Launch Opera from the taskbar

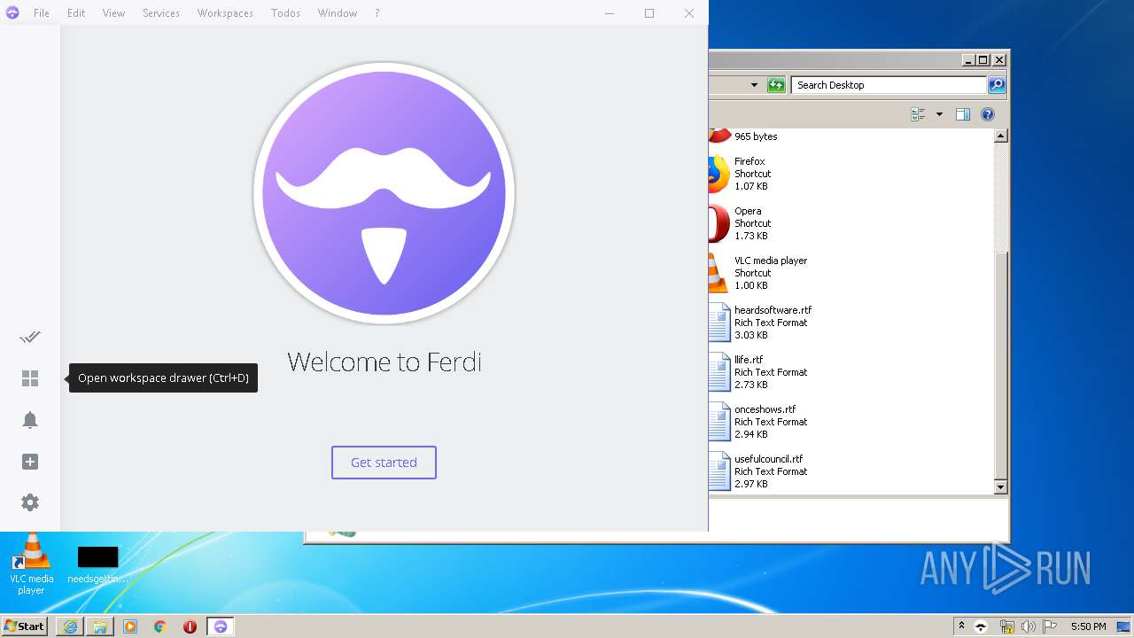click(x=190, y=626)
